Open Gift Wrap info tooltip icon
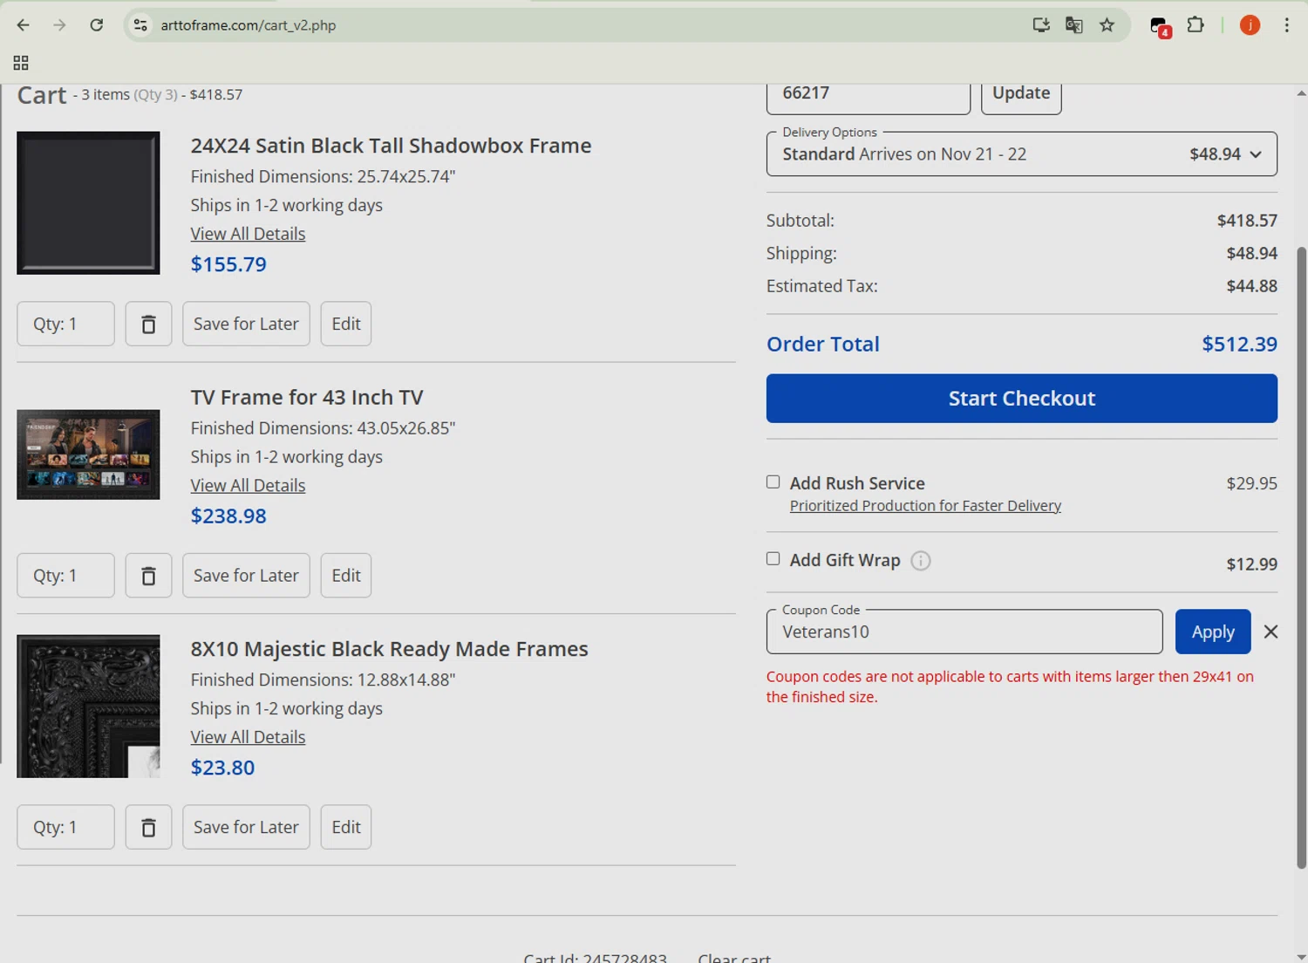The width and height of the screenshot is (1308, 963). 921,561
